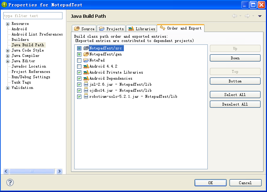Viewport: 267px width, 192px height.
Task: Click the Cancel button
Action: (245, 183)
